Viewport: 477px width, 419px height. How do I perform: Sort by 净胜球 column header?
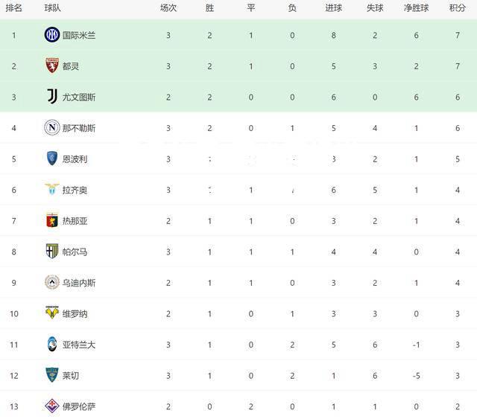[416, 8]
